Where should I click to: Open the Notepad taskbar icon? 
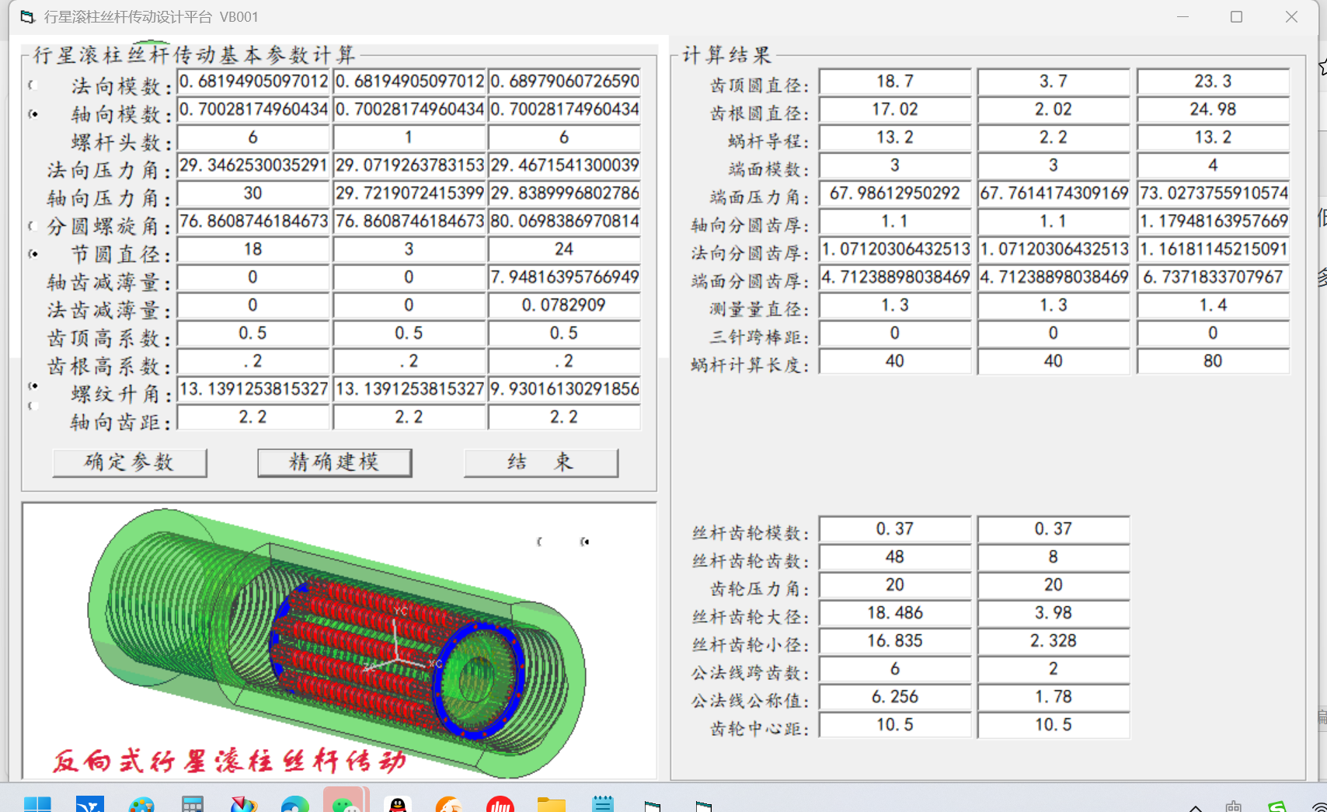pos(603,804)
